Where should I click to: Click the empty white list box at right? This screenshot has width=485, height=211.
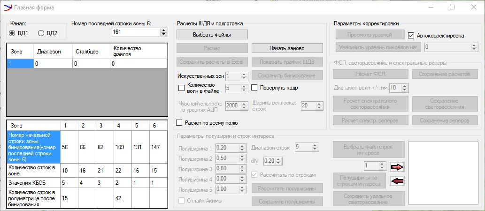point(442,172)
